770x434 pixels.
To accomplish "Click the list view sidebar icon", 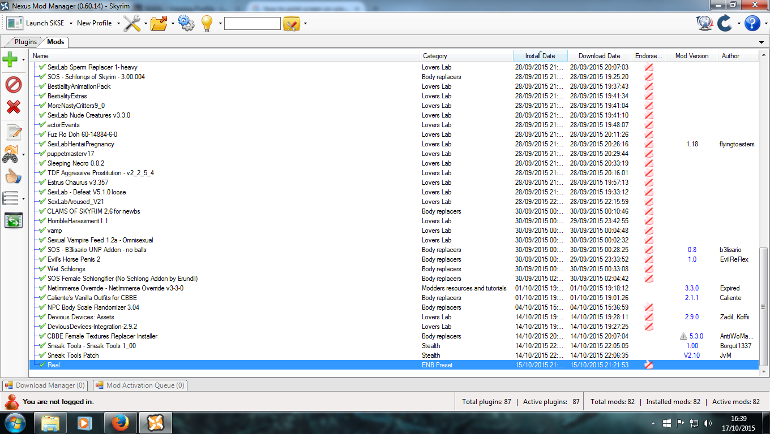I will (10, 198).
